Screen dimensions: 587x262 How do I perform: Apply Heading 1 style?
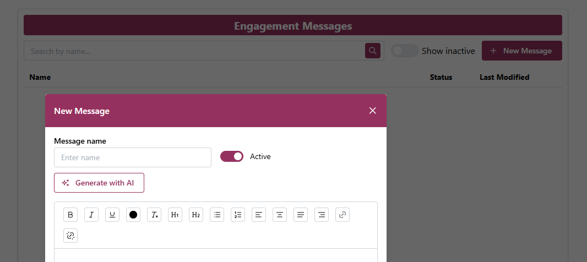pos(175,215)
